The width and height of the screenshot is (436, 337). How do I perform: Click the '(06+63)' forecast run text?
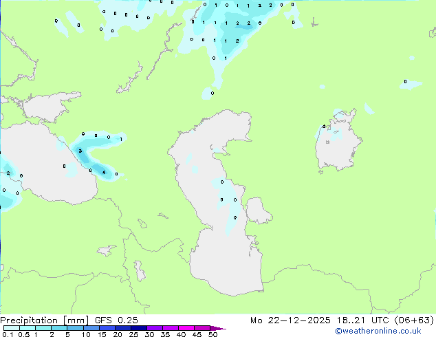tap(414, 320)
